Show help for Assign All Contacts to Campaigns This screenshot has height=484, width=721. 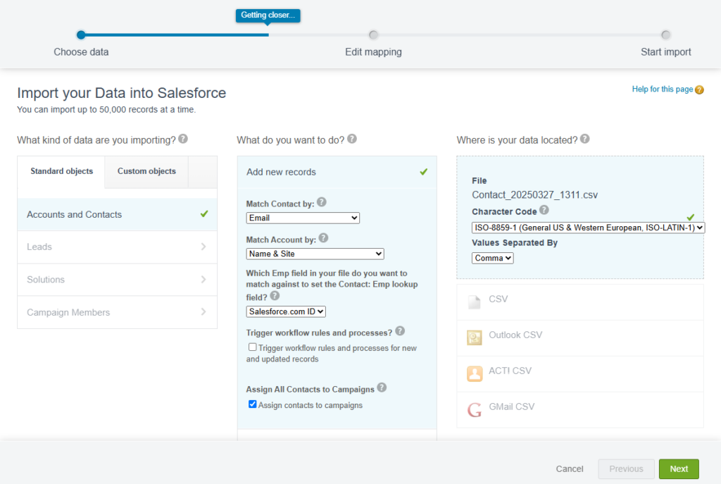point(382,388)
